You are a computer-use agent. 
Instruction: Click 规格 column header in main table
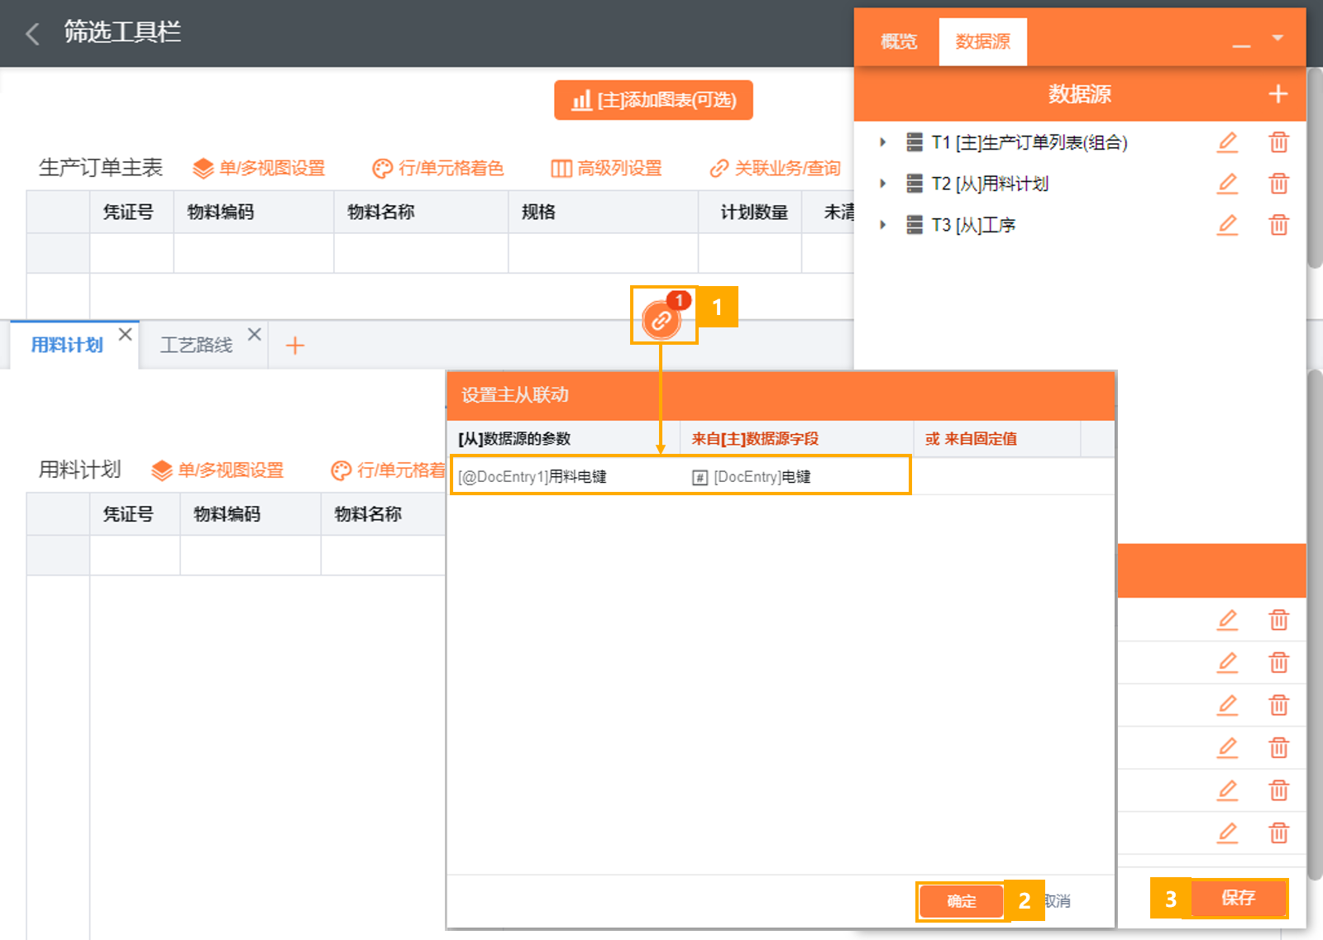click(x=603, y=212)
